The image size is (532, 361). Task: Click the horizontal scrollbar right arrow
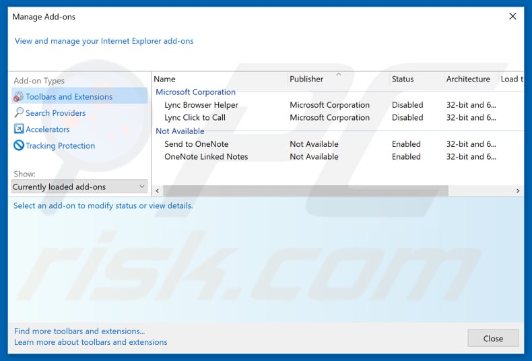(518, 191)
